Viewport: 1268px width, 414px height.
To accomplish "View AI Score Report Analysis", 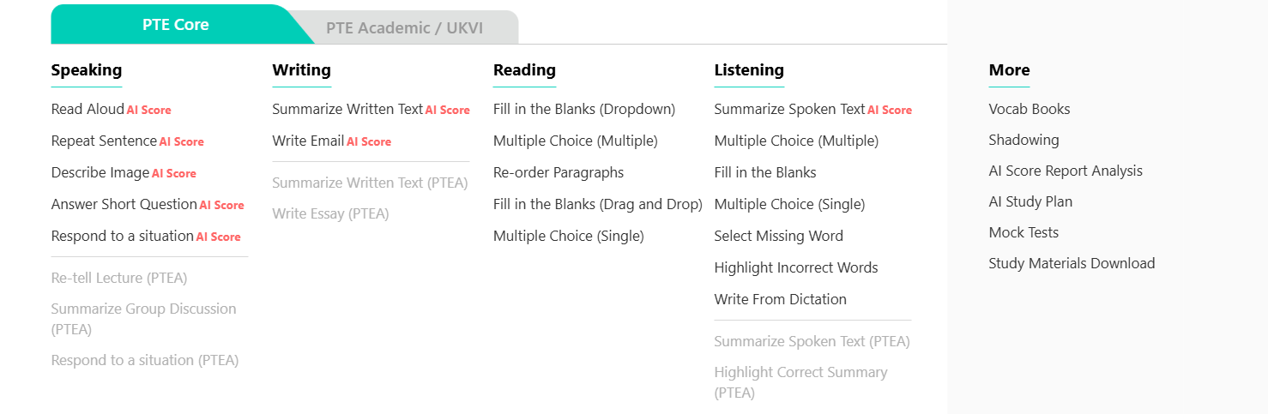I will [1066, 171].
